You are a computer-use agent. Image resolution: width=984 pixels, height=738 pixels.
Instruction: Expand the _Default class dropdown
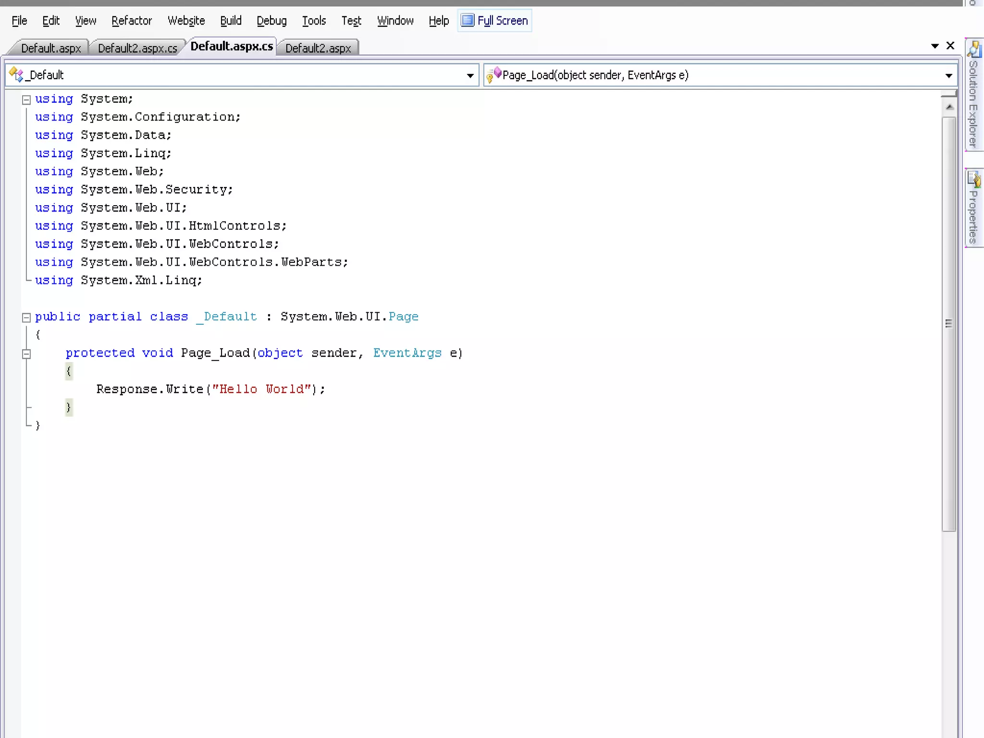click(x=470, y=75)
